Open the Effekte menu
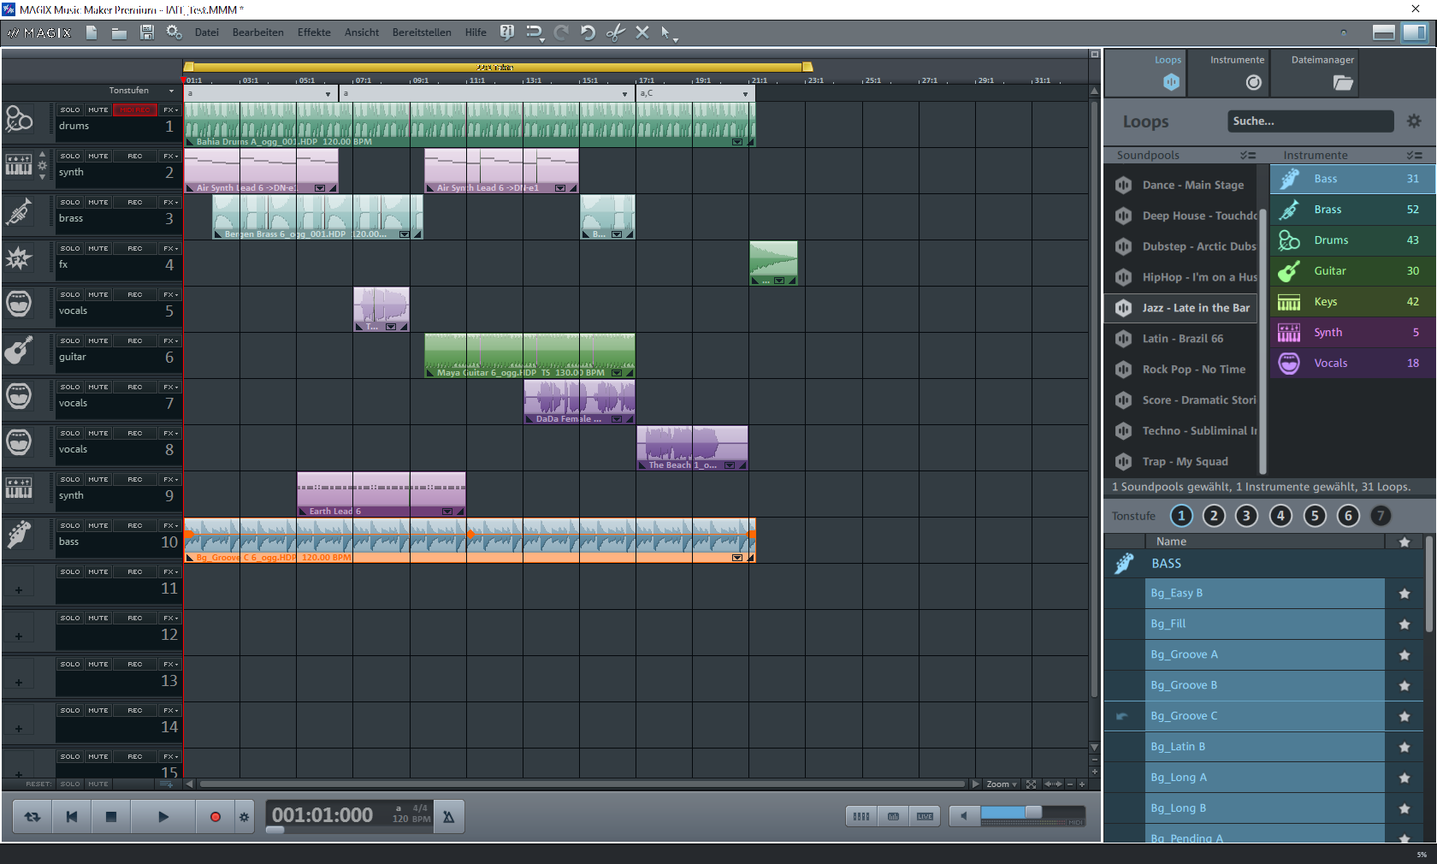1437x864 pixels. 314,33
